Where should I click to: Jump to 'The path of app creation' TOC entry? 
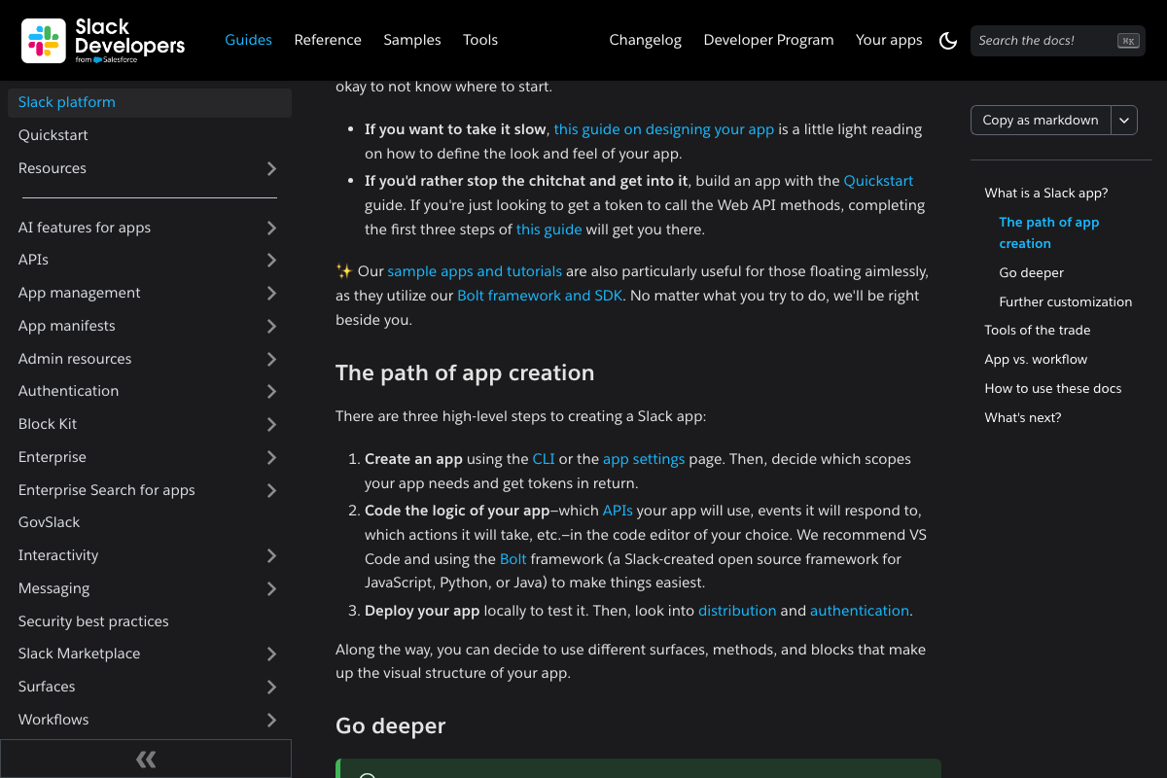point(1049,232)
